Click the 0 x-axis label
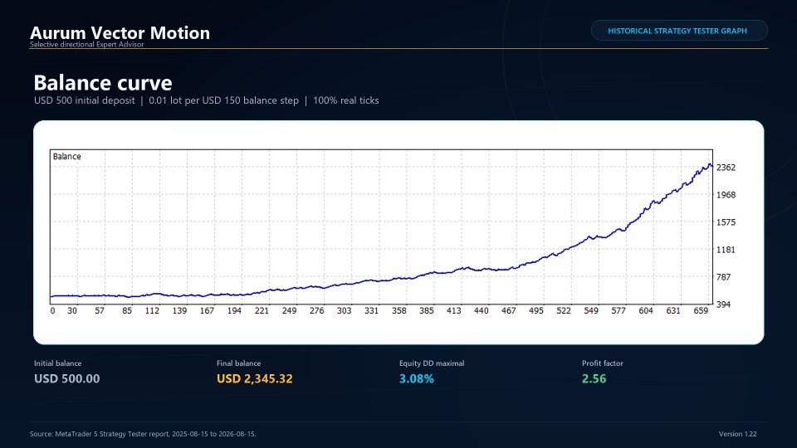Screen dimensions: 797x448 tap(52, 311)
